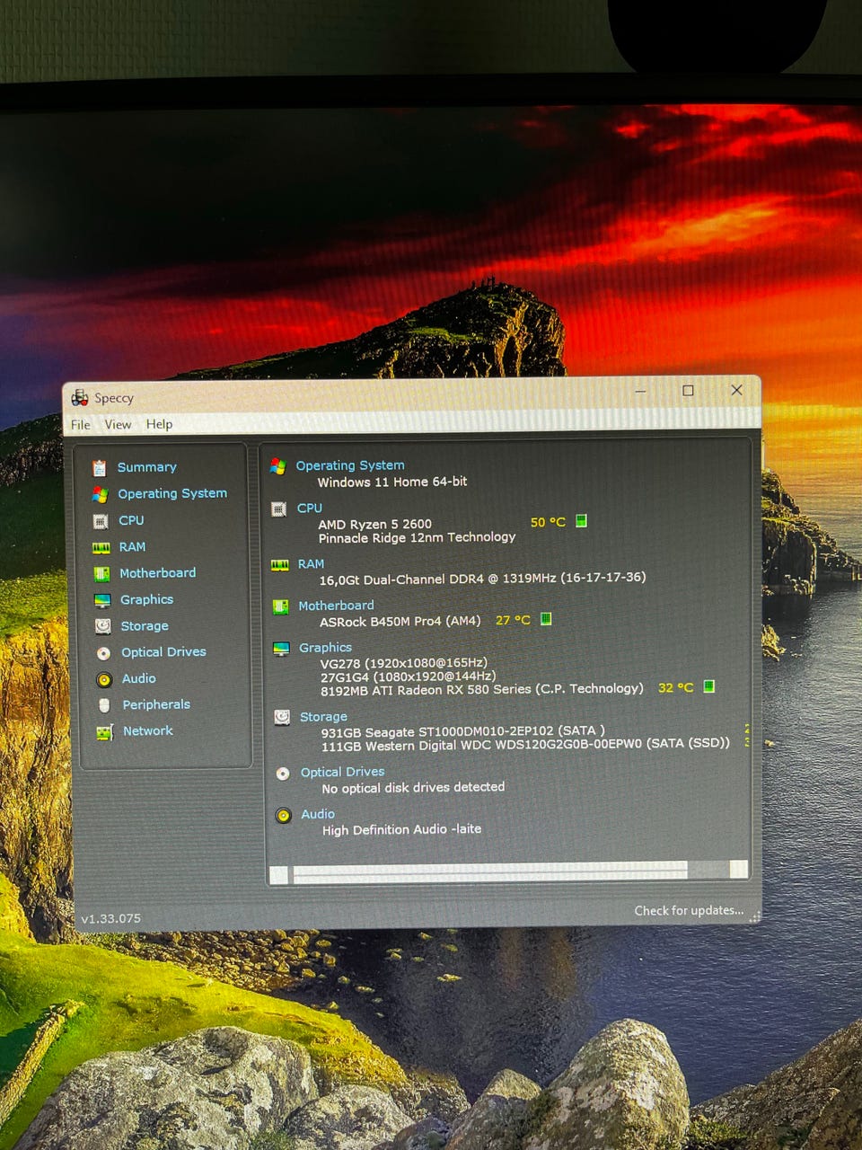Open the Audio section heading link

tap(318, 814)
